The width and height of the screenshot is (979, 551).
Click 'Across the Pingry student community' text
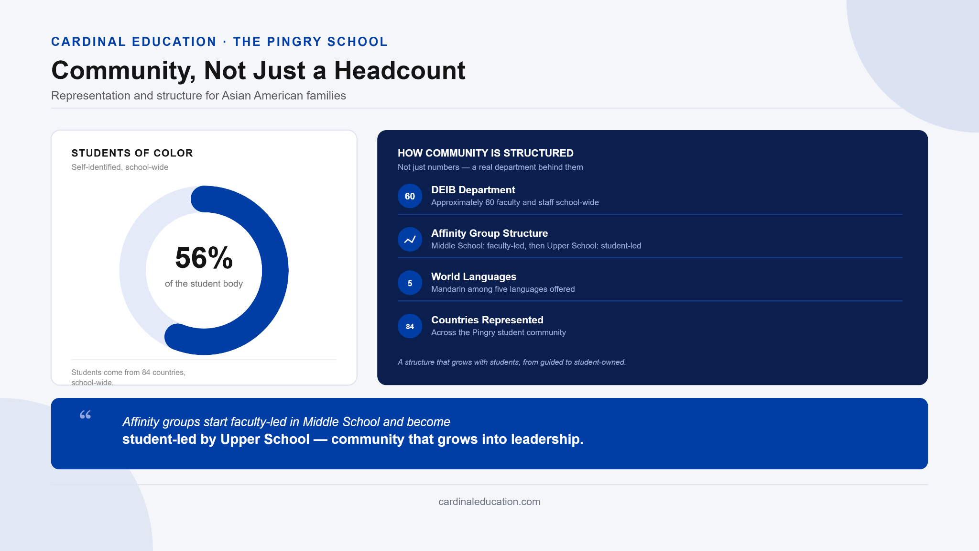click(x=498, y=332)
